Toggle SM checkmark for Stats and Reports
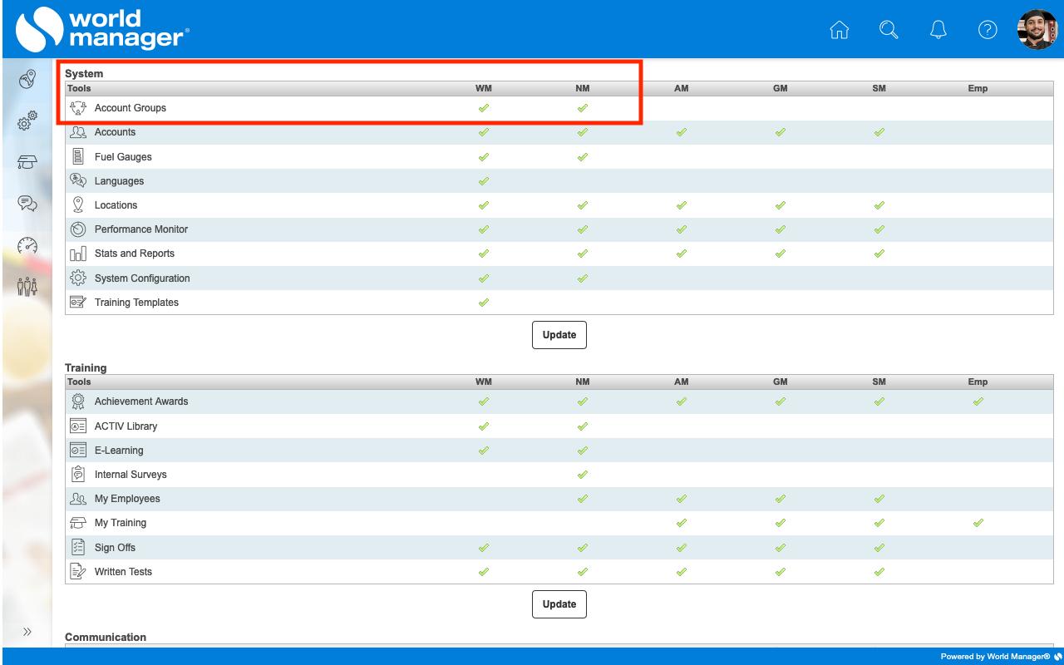1064x665 pixels. (879, 254)
